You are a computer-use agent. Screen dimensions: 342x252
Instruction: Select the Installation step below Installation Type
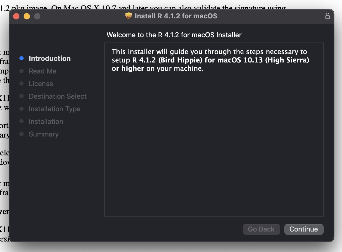(46, 122)
